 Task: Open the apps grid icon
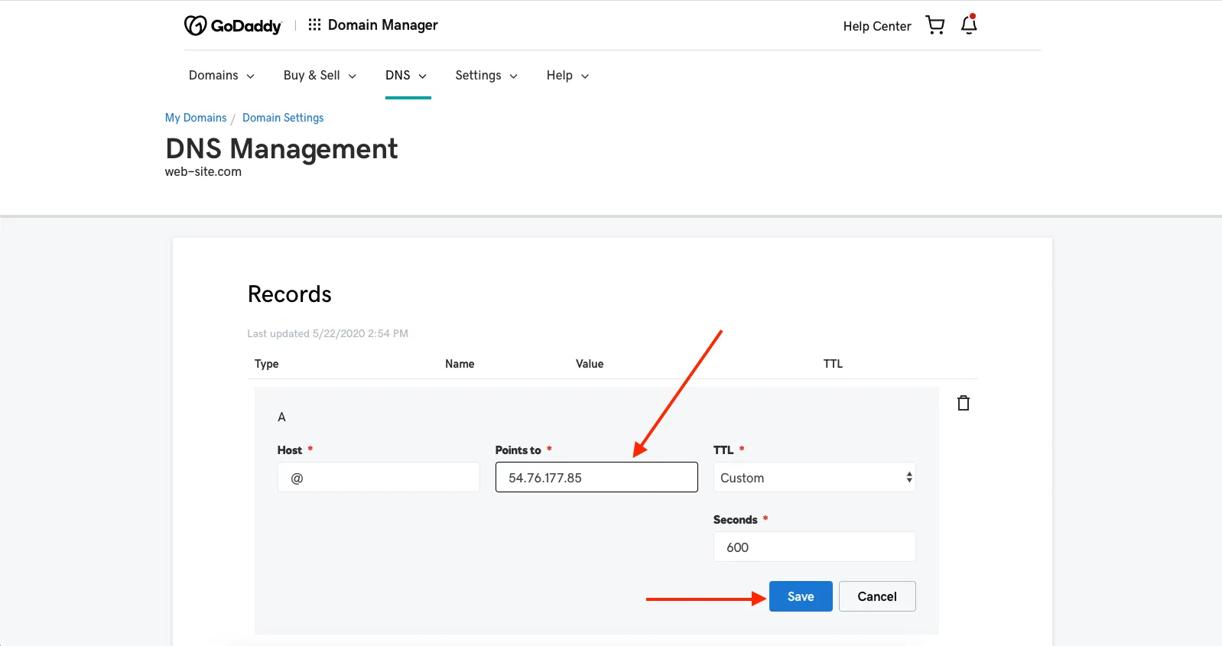point(314,25)
